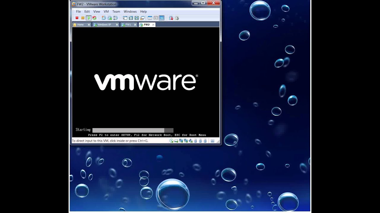Click the replay recording toolbar icon

[x=177, y=18]
